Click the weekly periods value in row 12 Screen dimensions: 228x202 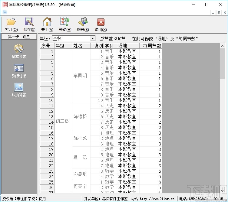151,111
